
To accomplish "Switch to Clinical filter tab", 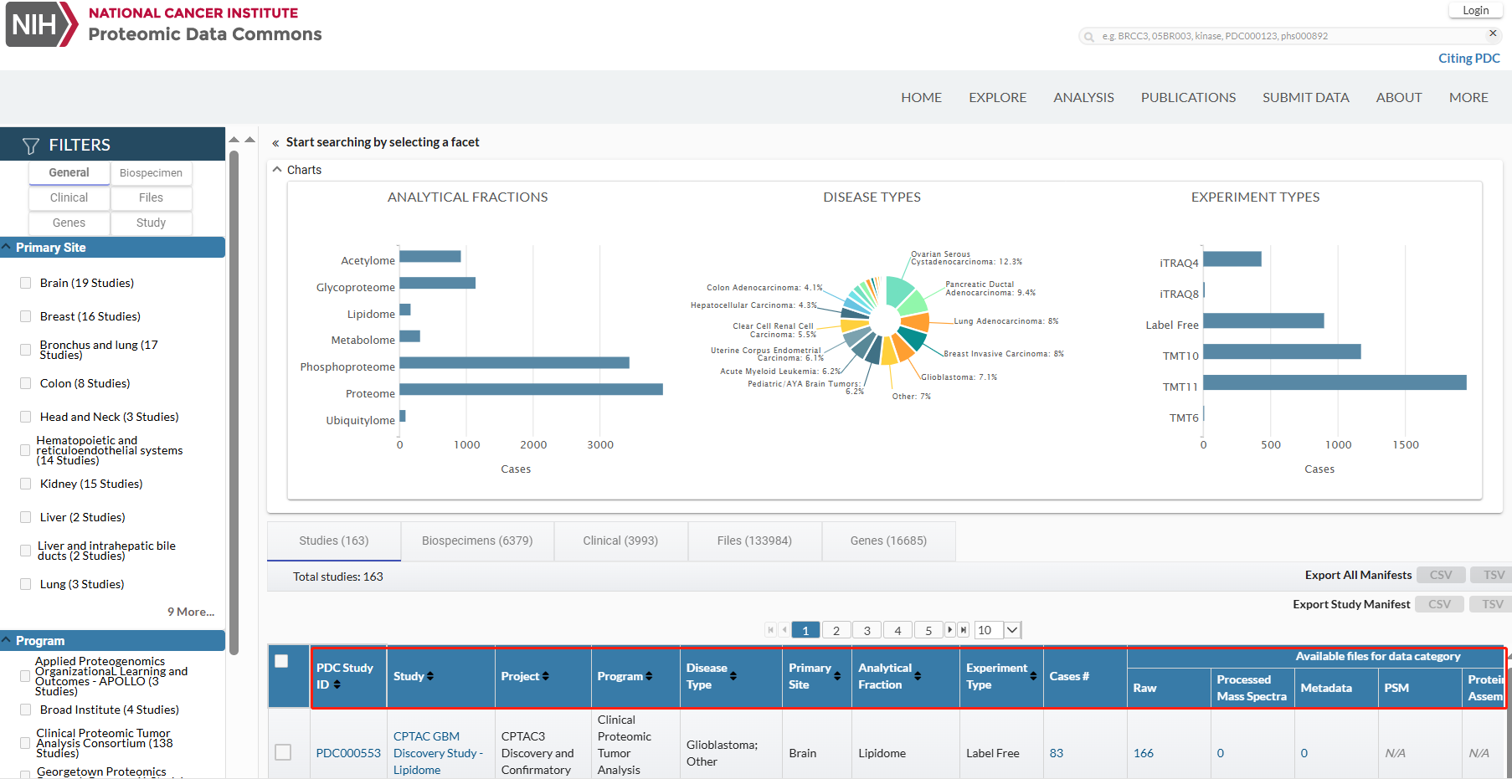I will pos(69,198).
